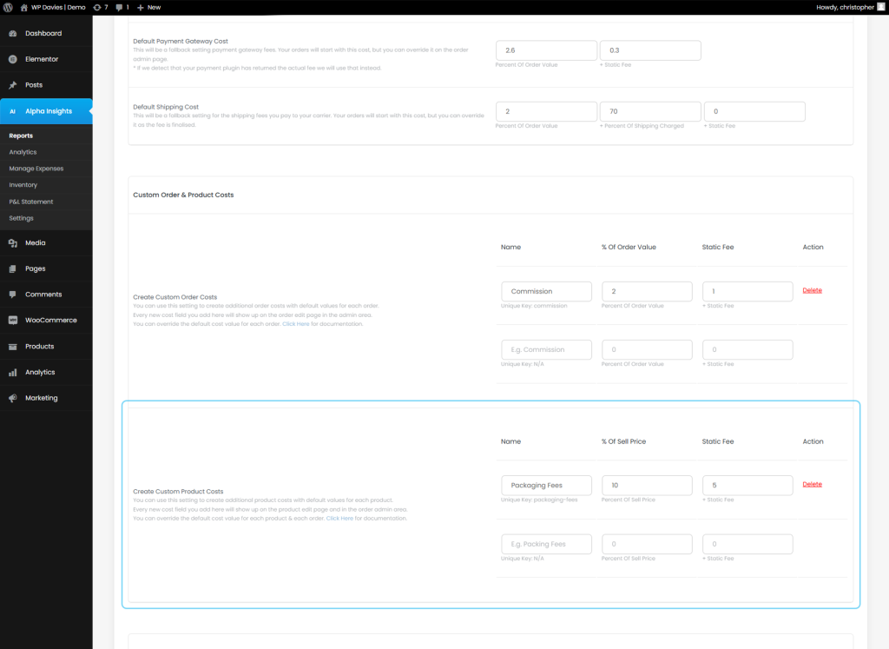The image size is (889, 649).
Task: Delete the Commission custom order cost
Action: click(812, 289)
